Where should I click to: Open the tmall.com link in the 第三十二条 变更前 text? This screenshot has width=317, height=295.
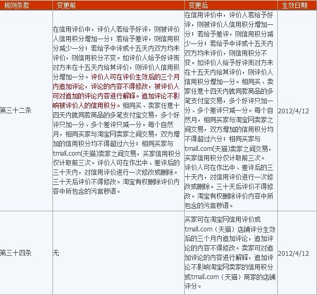point(67,154)
